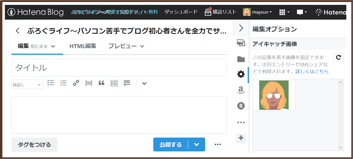Expand the プレビュー dropdown chevron
This screenshot has height=159, width=353.
pyautogui.click(x=142, y=46)
